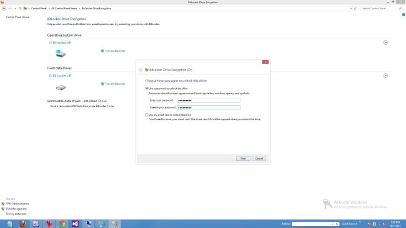Click the taskbar Address input box
406x228 pixels.
(311, 224)
